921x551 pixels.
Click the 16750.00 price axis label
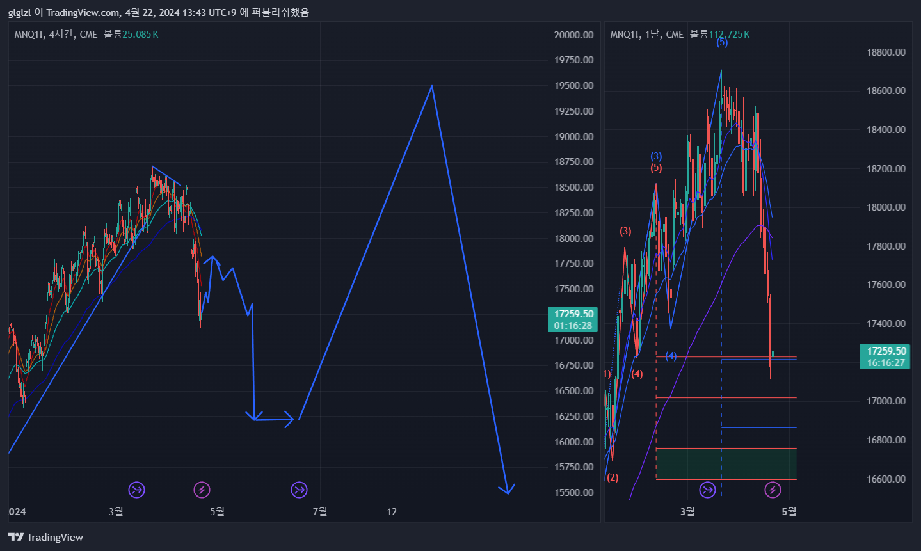pos(574,365)
